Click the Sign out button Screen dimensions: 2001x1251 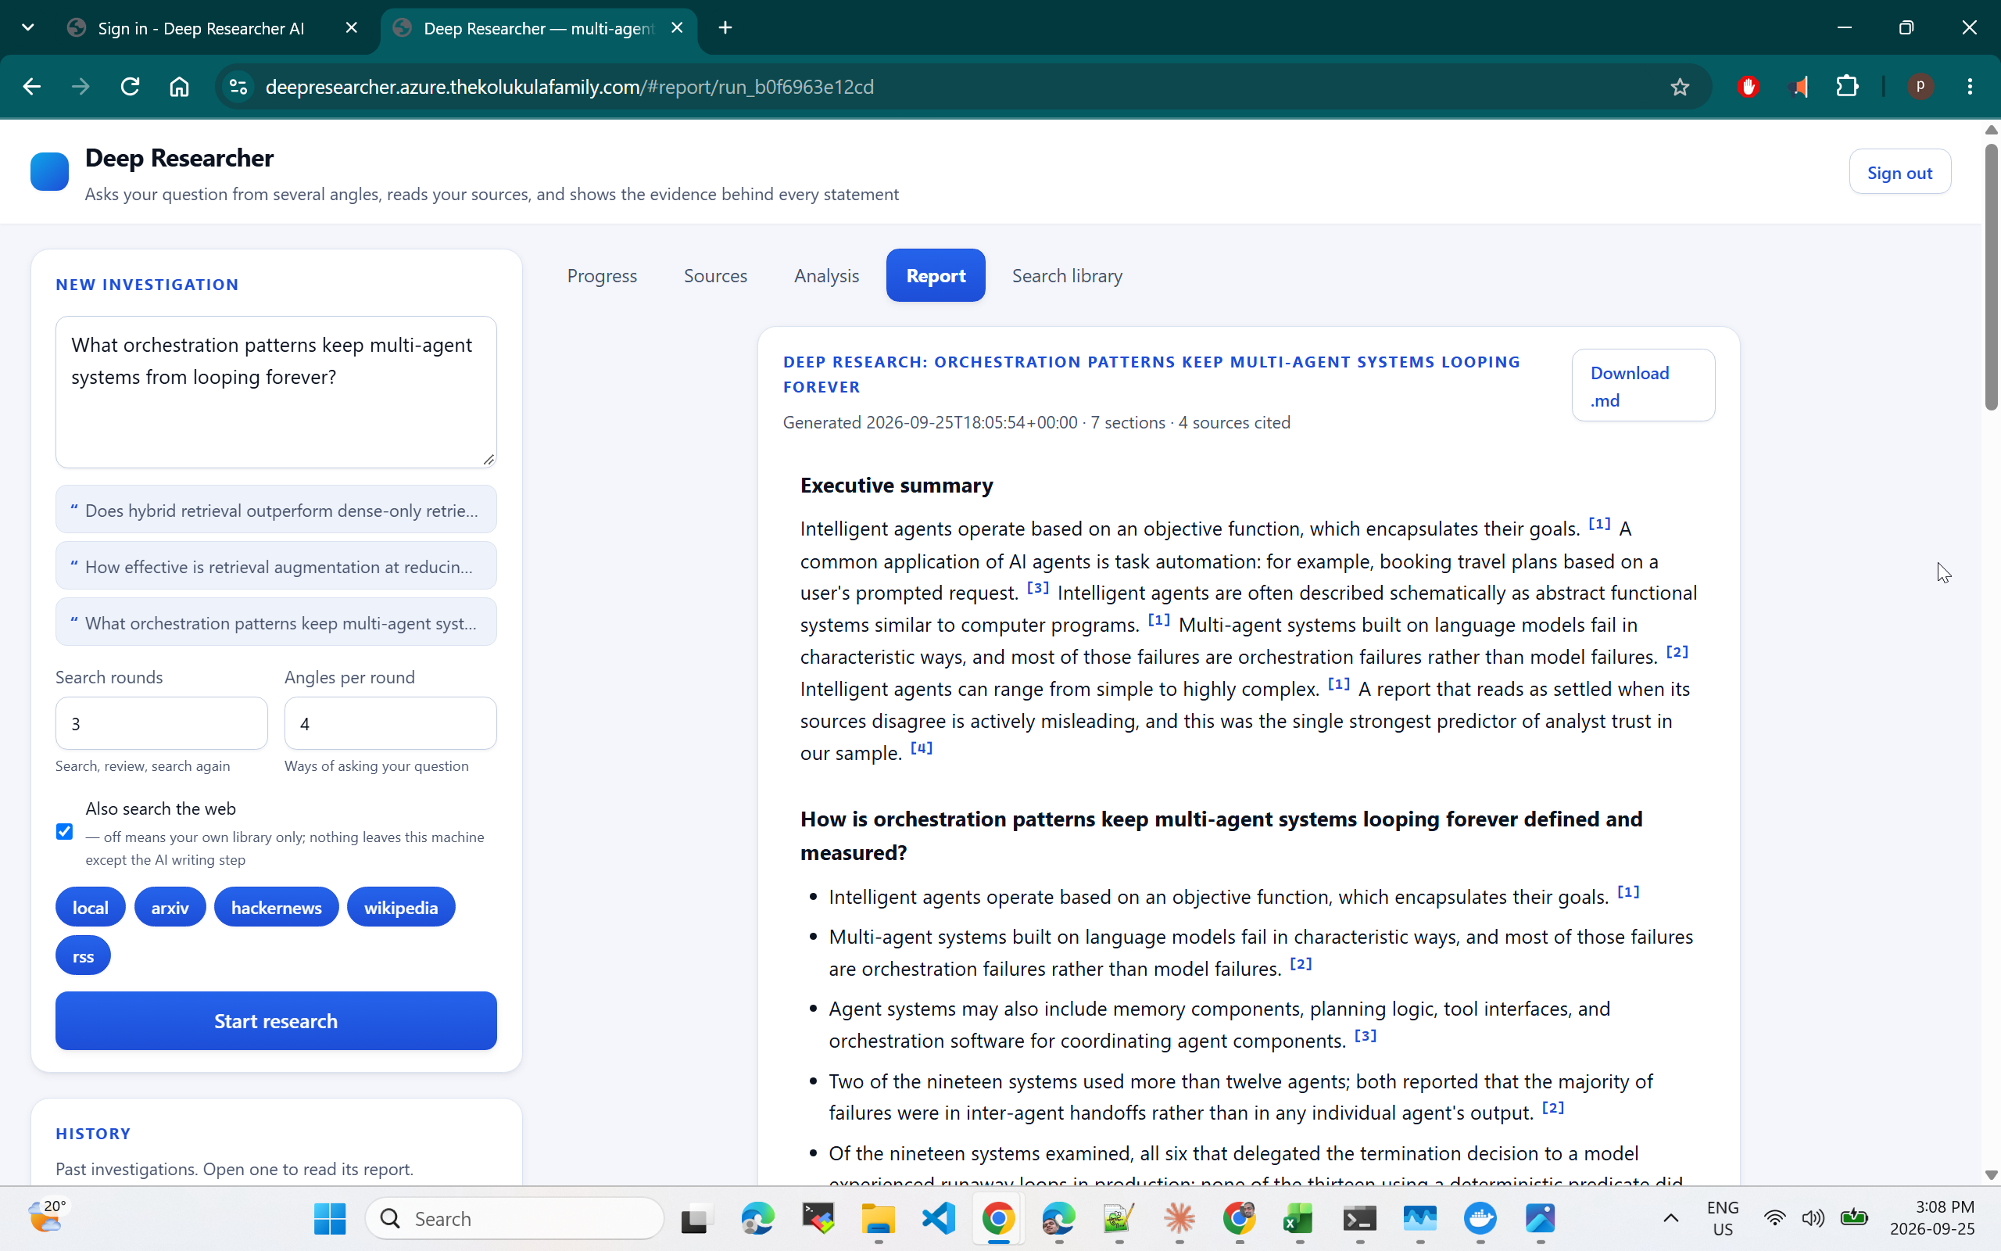point(1899,172)
